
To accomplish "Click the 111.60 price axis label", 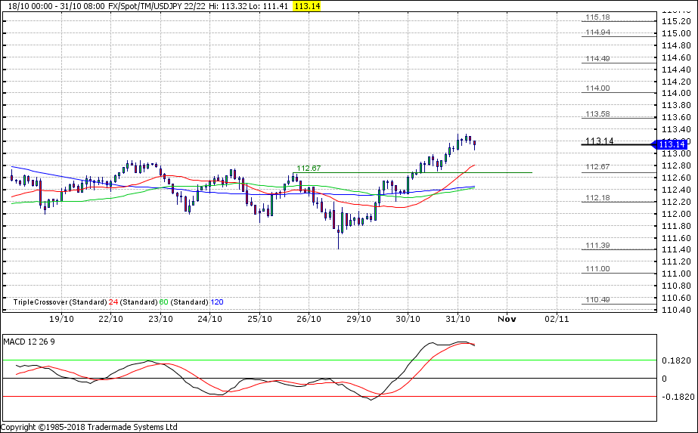I will tap(676, 238).
